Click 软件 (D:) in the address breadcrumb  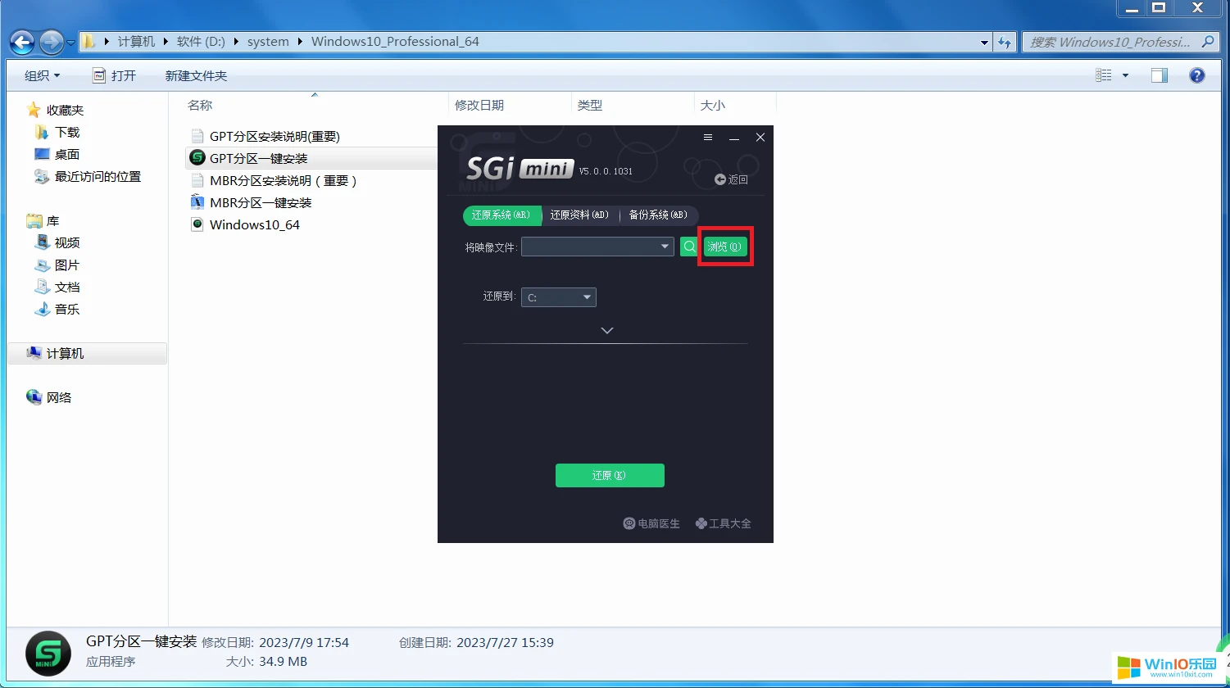pyautogui.click(x=201, y=42)
